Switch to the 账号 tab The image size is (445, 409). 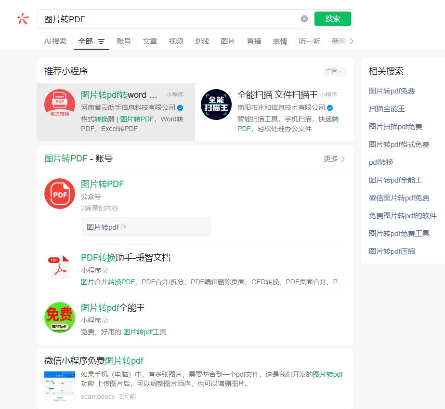click(124, 41)
